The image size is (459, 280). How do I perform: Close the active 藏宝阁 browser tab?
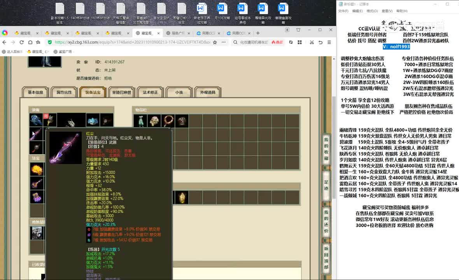[x=158, y=33]
